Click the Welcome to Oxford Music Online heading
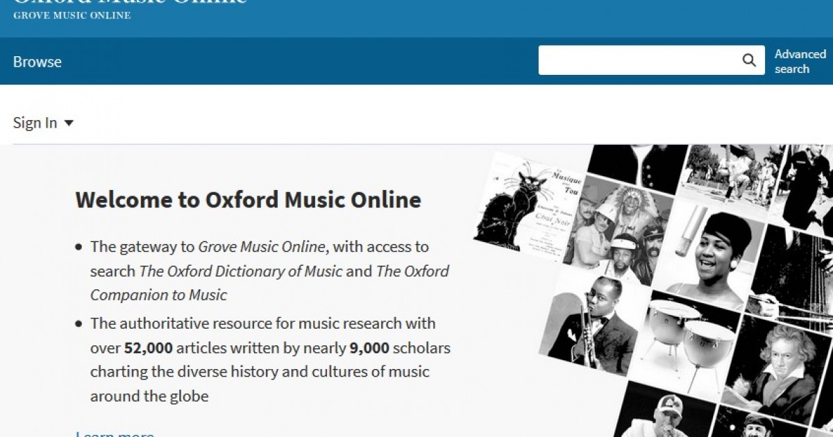This screenshot has width=833, height=437. point(249,200)
